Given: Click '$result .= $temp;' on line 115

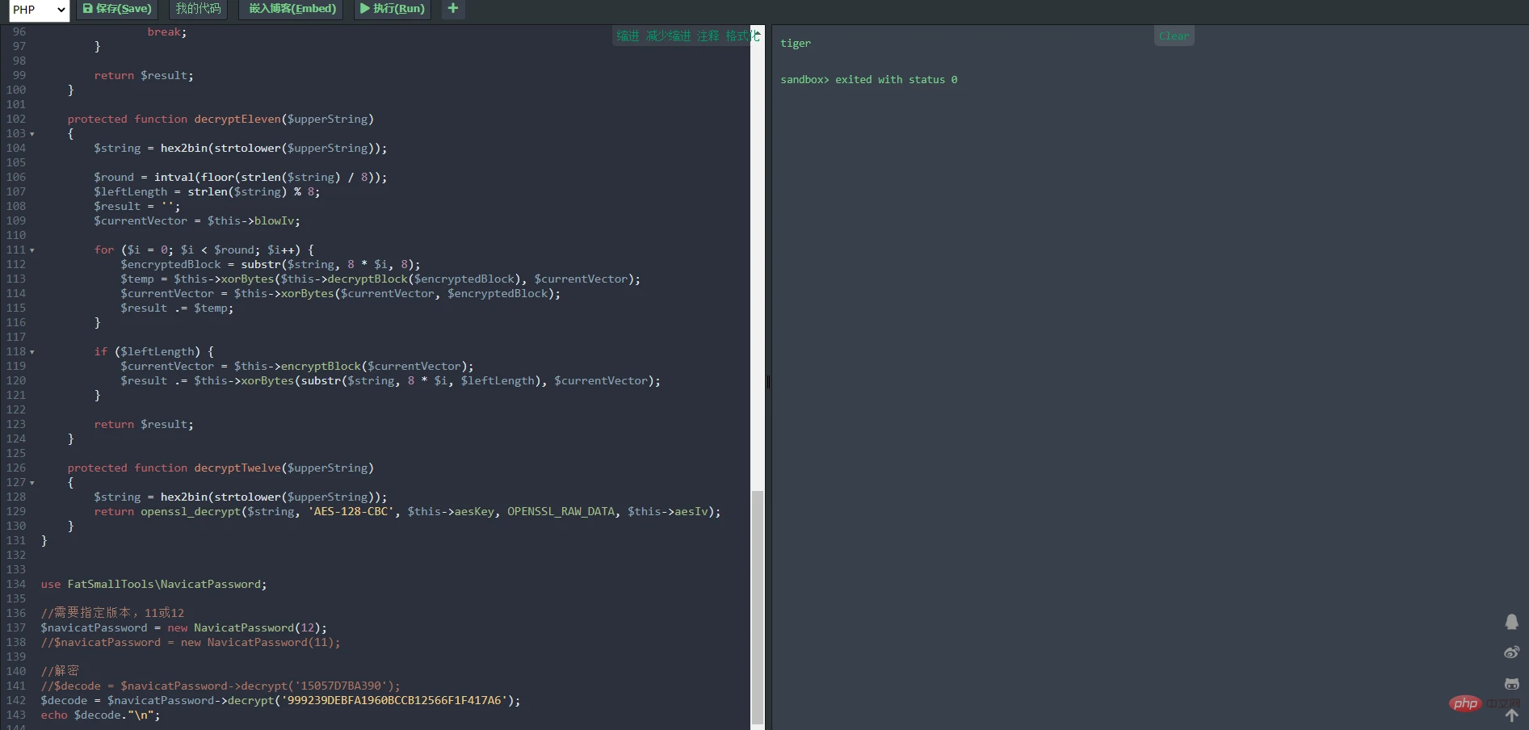Looking at the screenshot, I should [177, 308].
